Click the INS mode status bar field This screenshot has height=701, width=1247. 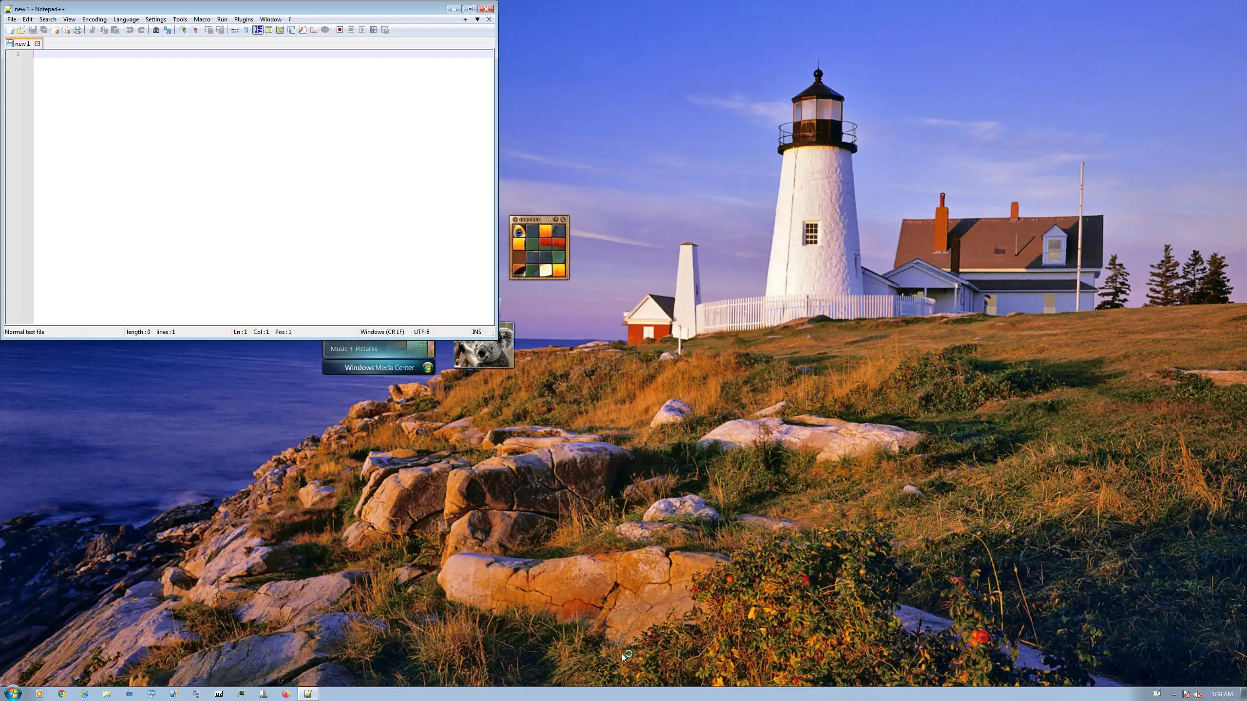point(476,332)
